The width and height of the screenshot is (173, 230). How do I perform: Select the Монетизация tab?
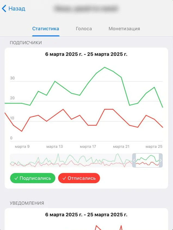click(x=124, y=29)
